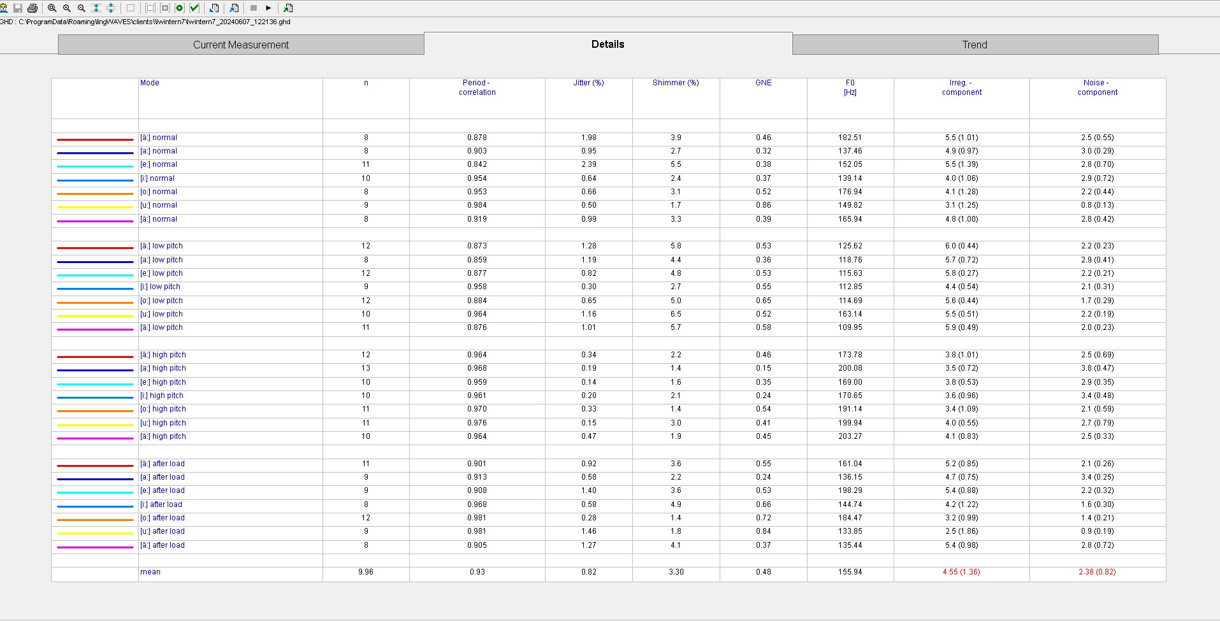Click the mean row label
Viewport: 1220px width, 621px height.
(x=150, y=572)
